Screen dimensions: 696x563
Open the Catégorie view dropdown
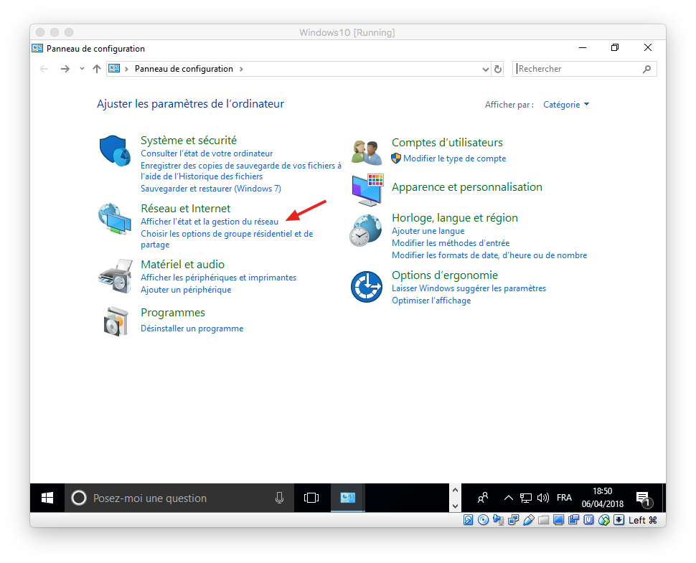pos(566,105)
